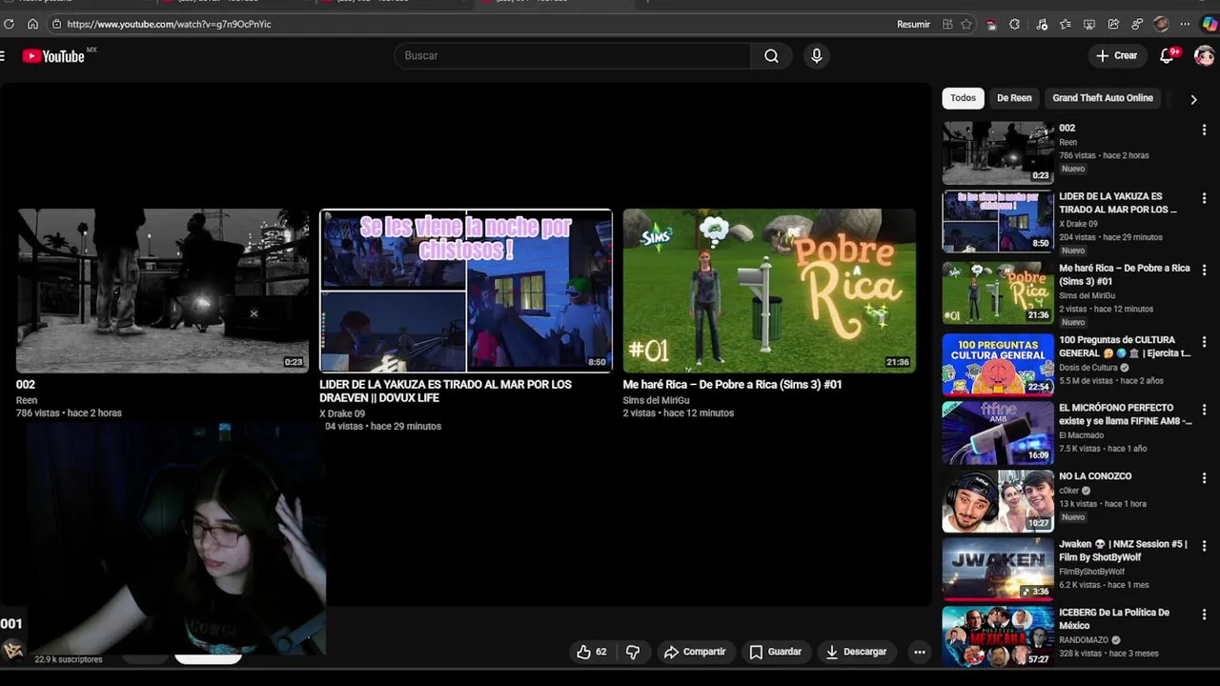
Task: Open sidebar thumbnail for NO LA CONOZCO
Action: (x=998, y=501)
